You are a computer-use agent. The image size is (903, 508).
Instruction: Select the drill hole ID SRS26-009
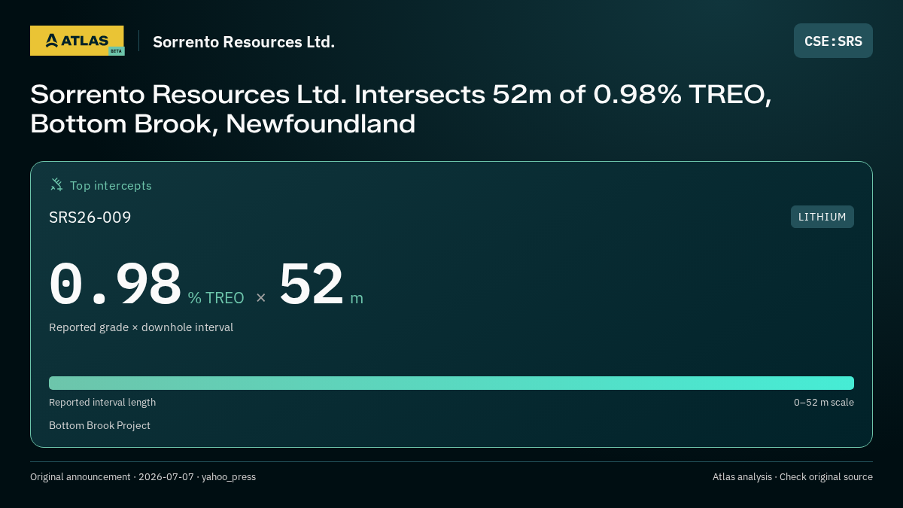[90, 217]
